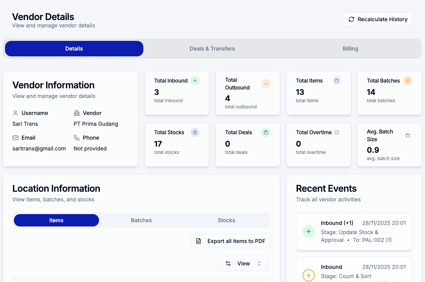The width and height of the screenshot is (425, 282).
Task: Click the orange plus icon on Count & Sort event
Action: pos(308,275)
